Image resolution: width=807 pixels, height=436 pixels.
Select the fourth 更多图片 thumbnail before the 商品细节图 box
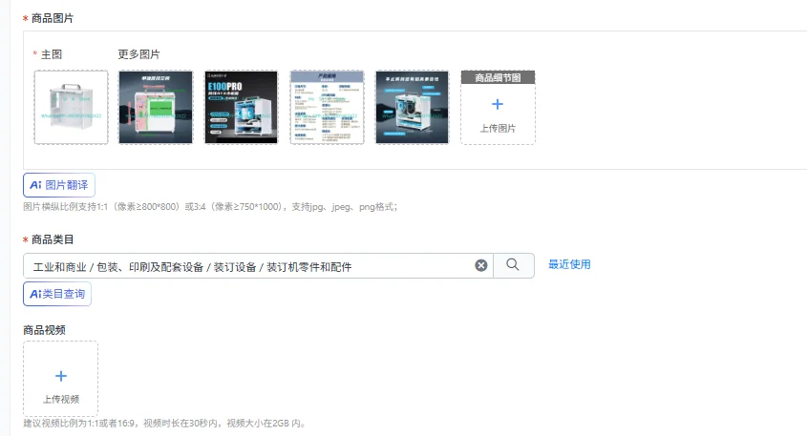pyautogui.click(x=412, y=107)
